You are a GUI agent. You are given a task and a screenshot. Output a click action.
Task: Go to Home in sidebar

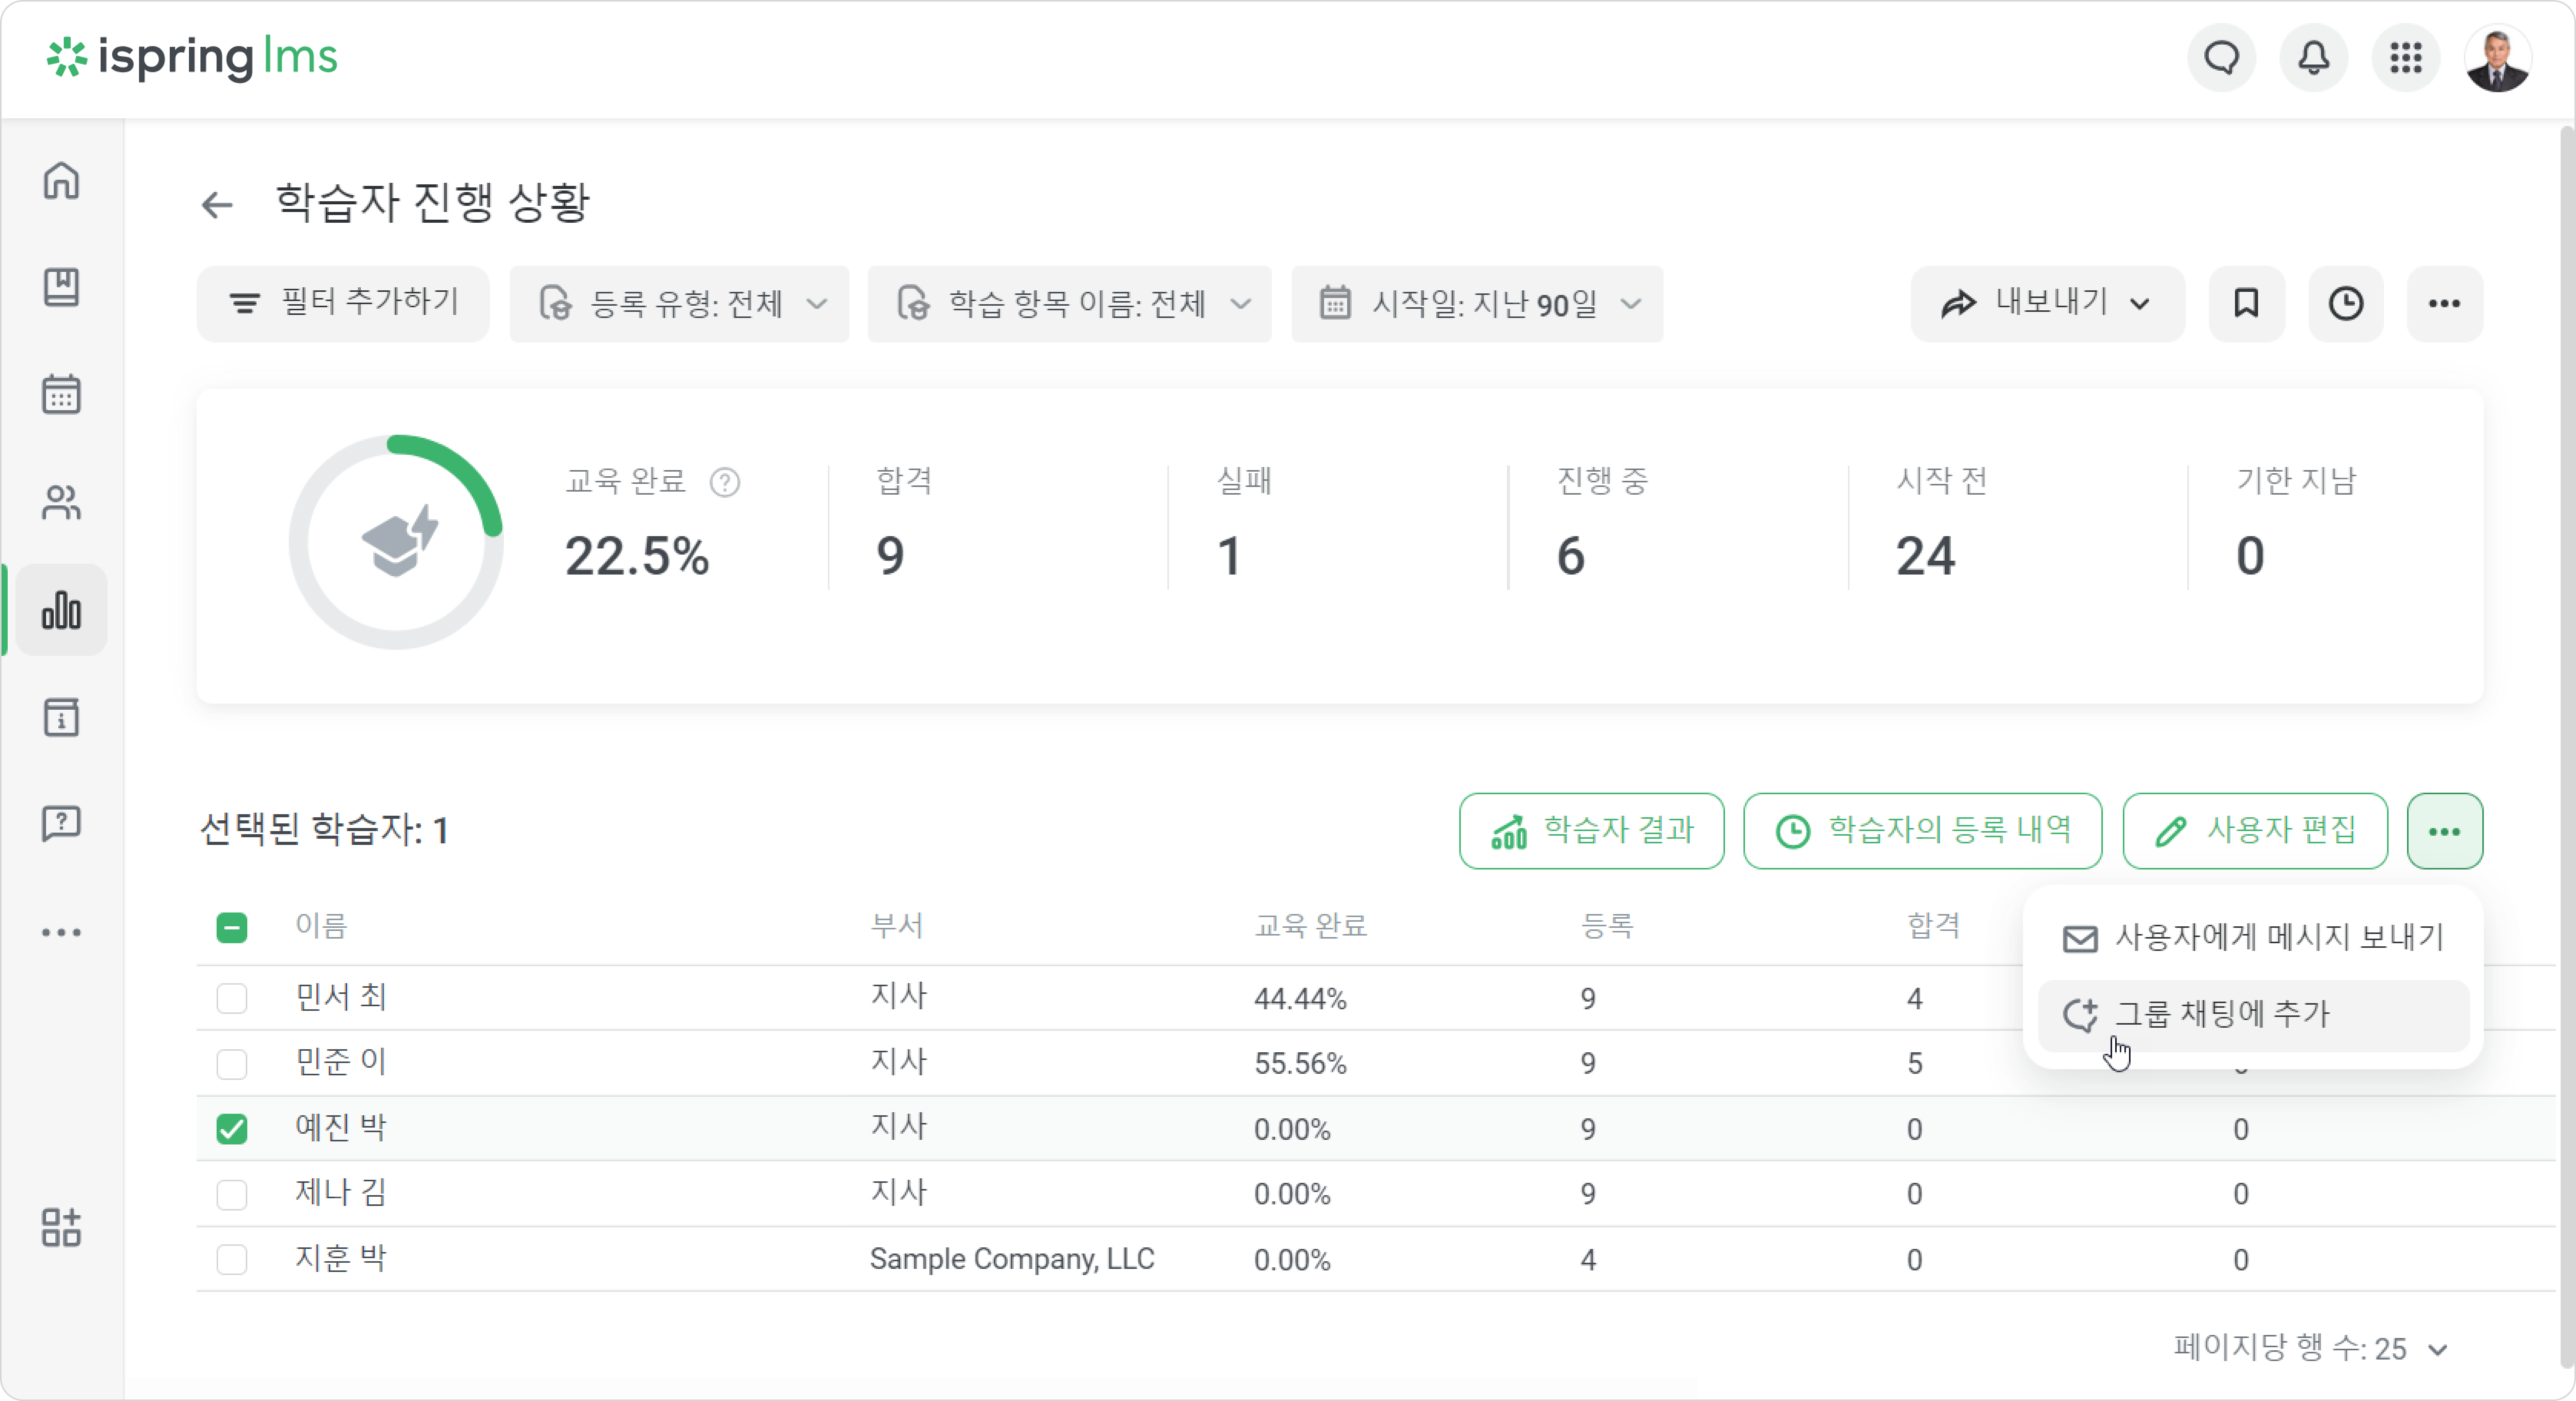click(61, 181)
